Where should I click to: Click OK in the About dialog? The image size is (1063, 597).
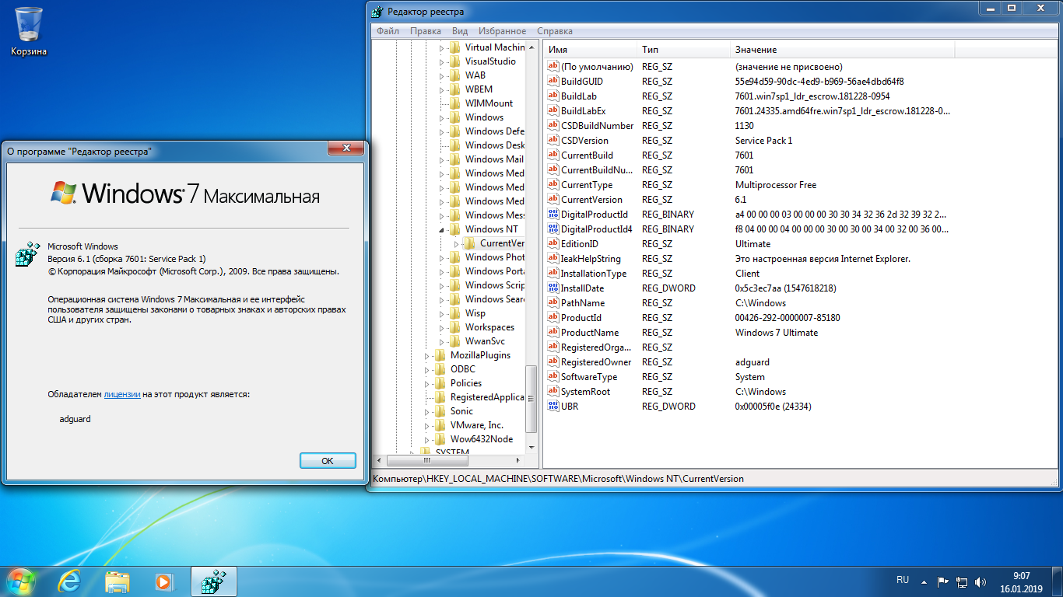click(x=328, y=461)
